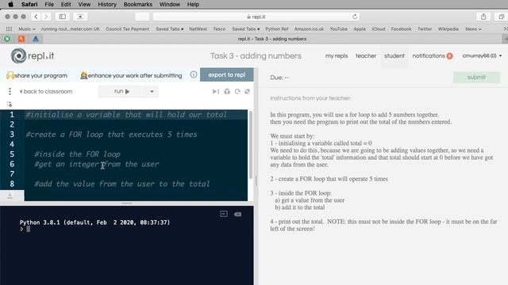Click the show tab overview icon

501,17
